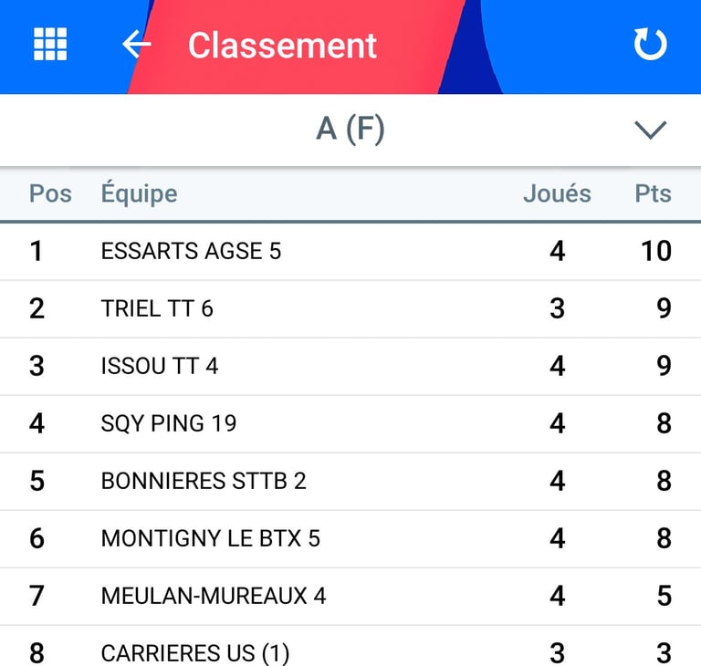Expand the group selector chevron

pos(650,130)
